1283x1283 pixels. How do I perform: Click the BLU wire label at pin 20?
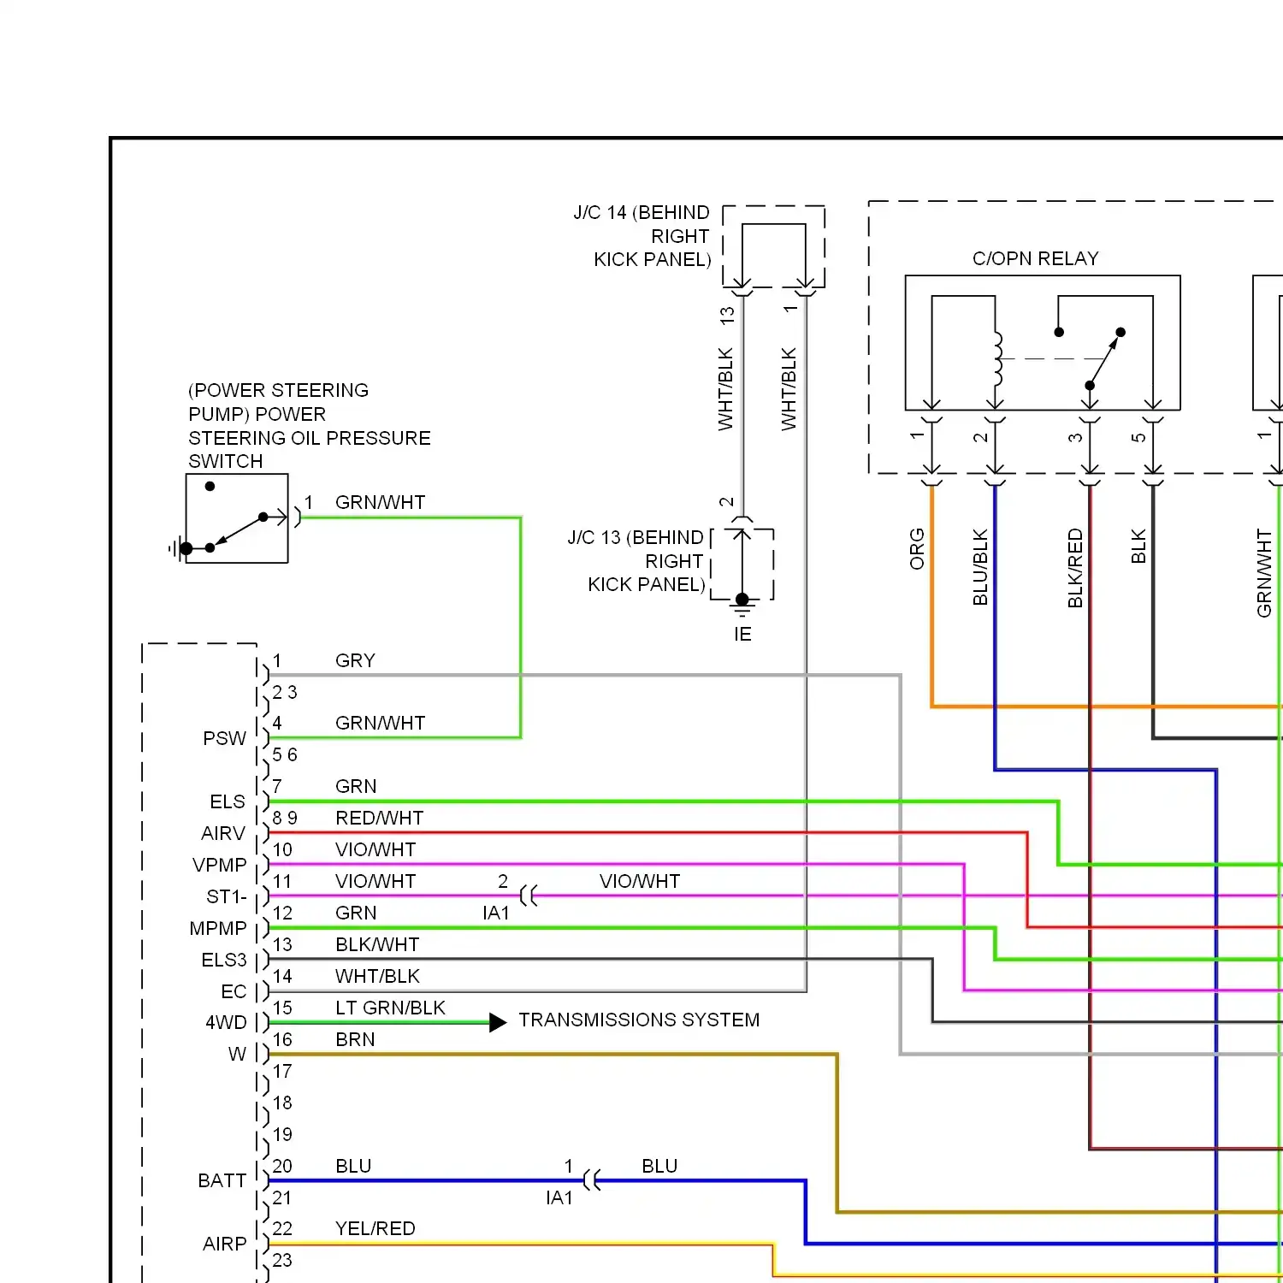coord(353,1166)
